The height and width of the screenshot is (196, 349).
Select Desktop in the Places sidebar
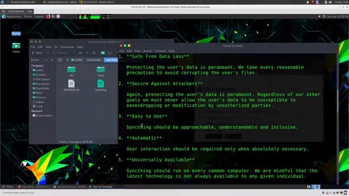click(x=39, y=75)
